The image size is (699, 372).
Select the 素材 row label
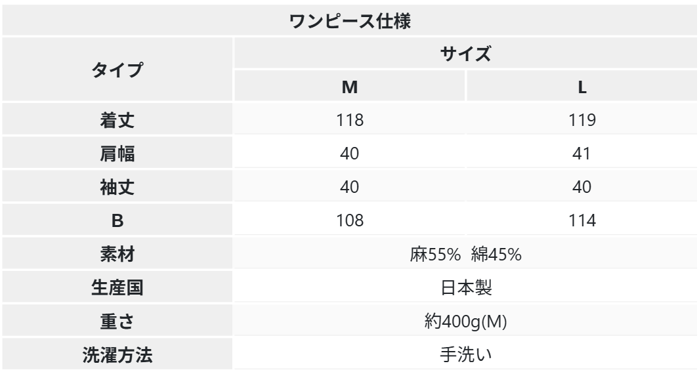click(x=117, y=254)
